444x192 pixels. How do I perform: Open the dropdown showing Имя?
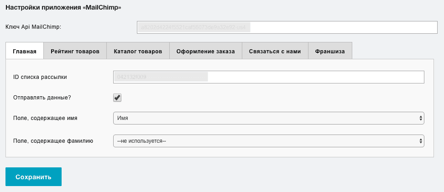point(269,118)
